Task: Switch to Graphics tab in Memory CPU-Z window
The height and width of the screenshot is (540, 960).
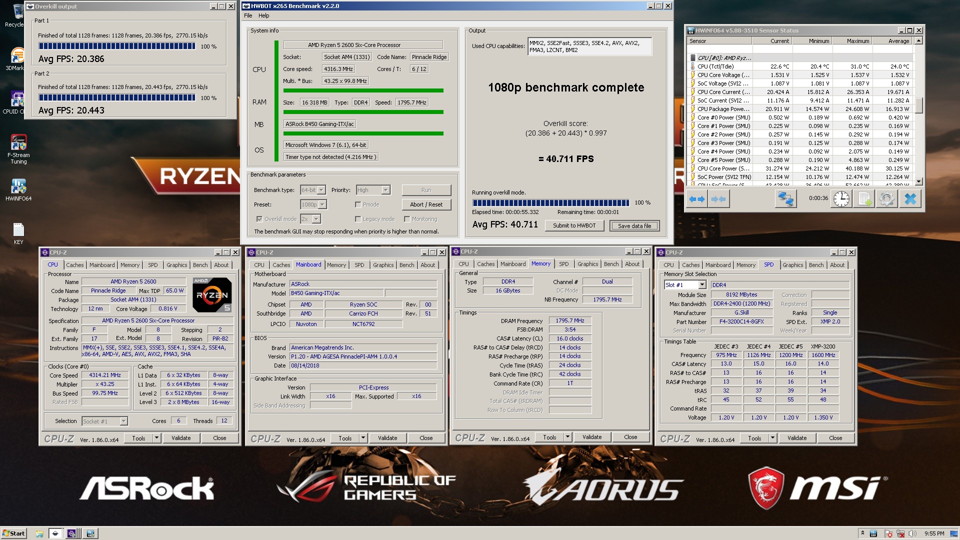Action: click(x=587, y=264)
